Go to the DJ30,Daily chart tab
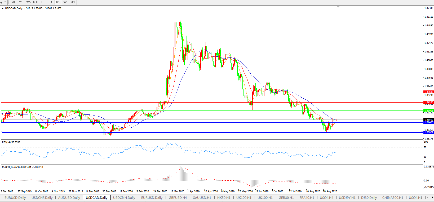This screenshot has width=434, height=202. pyautogui.click(x=369, y=198)
